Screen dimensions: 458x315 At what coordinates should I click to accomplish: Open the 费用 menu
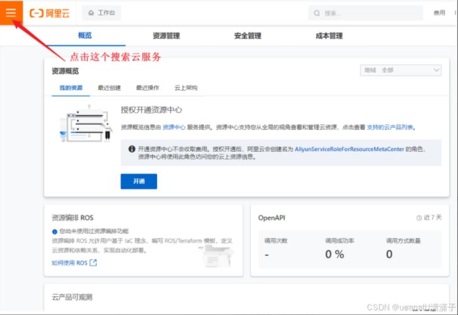[439, 13]
